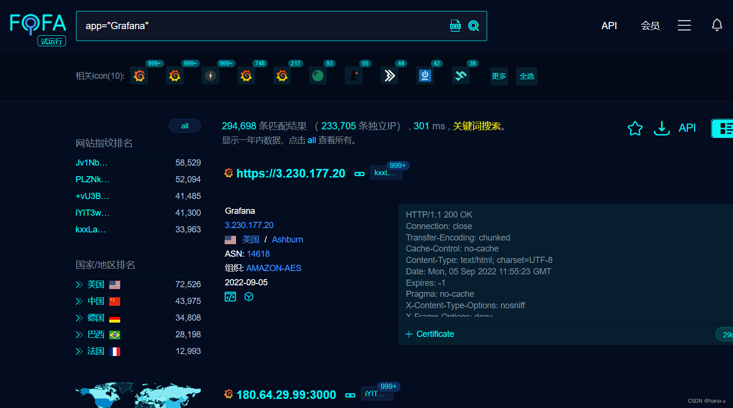The image size is (733, 408).
Task: Open the hamburger menu in header
Action: coord(684,25)
